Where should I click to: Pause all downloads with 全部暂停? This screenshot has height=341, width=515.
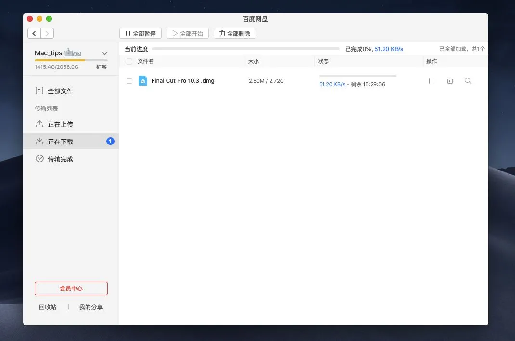click(141, 33)
